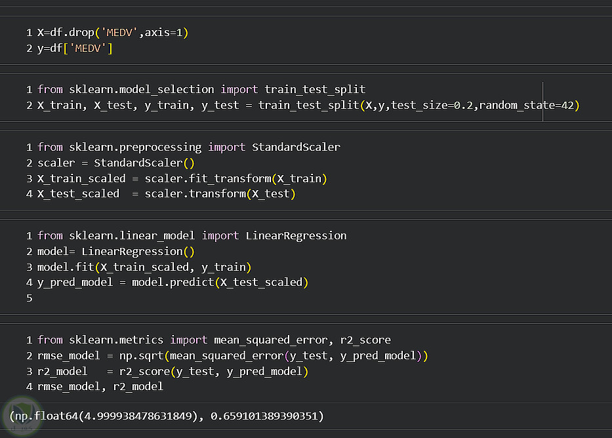This screenshot has height=438, width=612.
Task: Click the X=df.drop('MEDV',axis=1) code line
Action: pyautogui.click(x=112, y=33)
